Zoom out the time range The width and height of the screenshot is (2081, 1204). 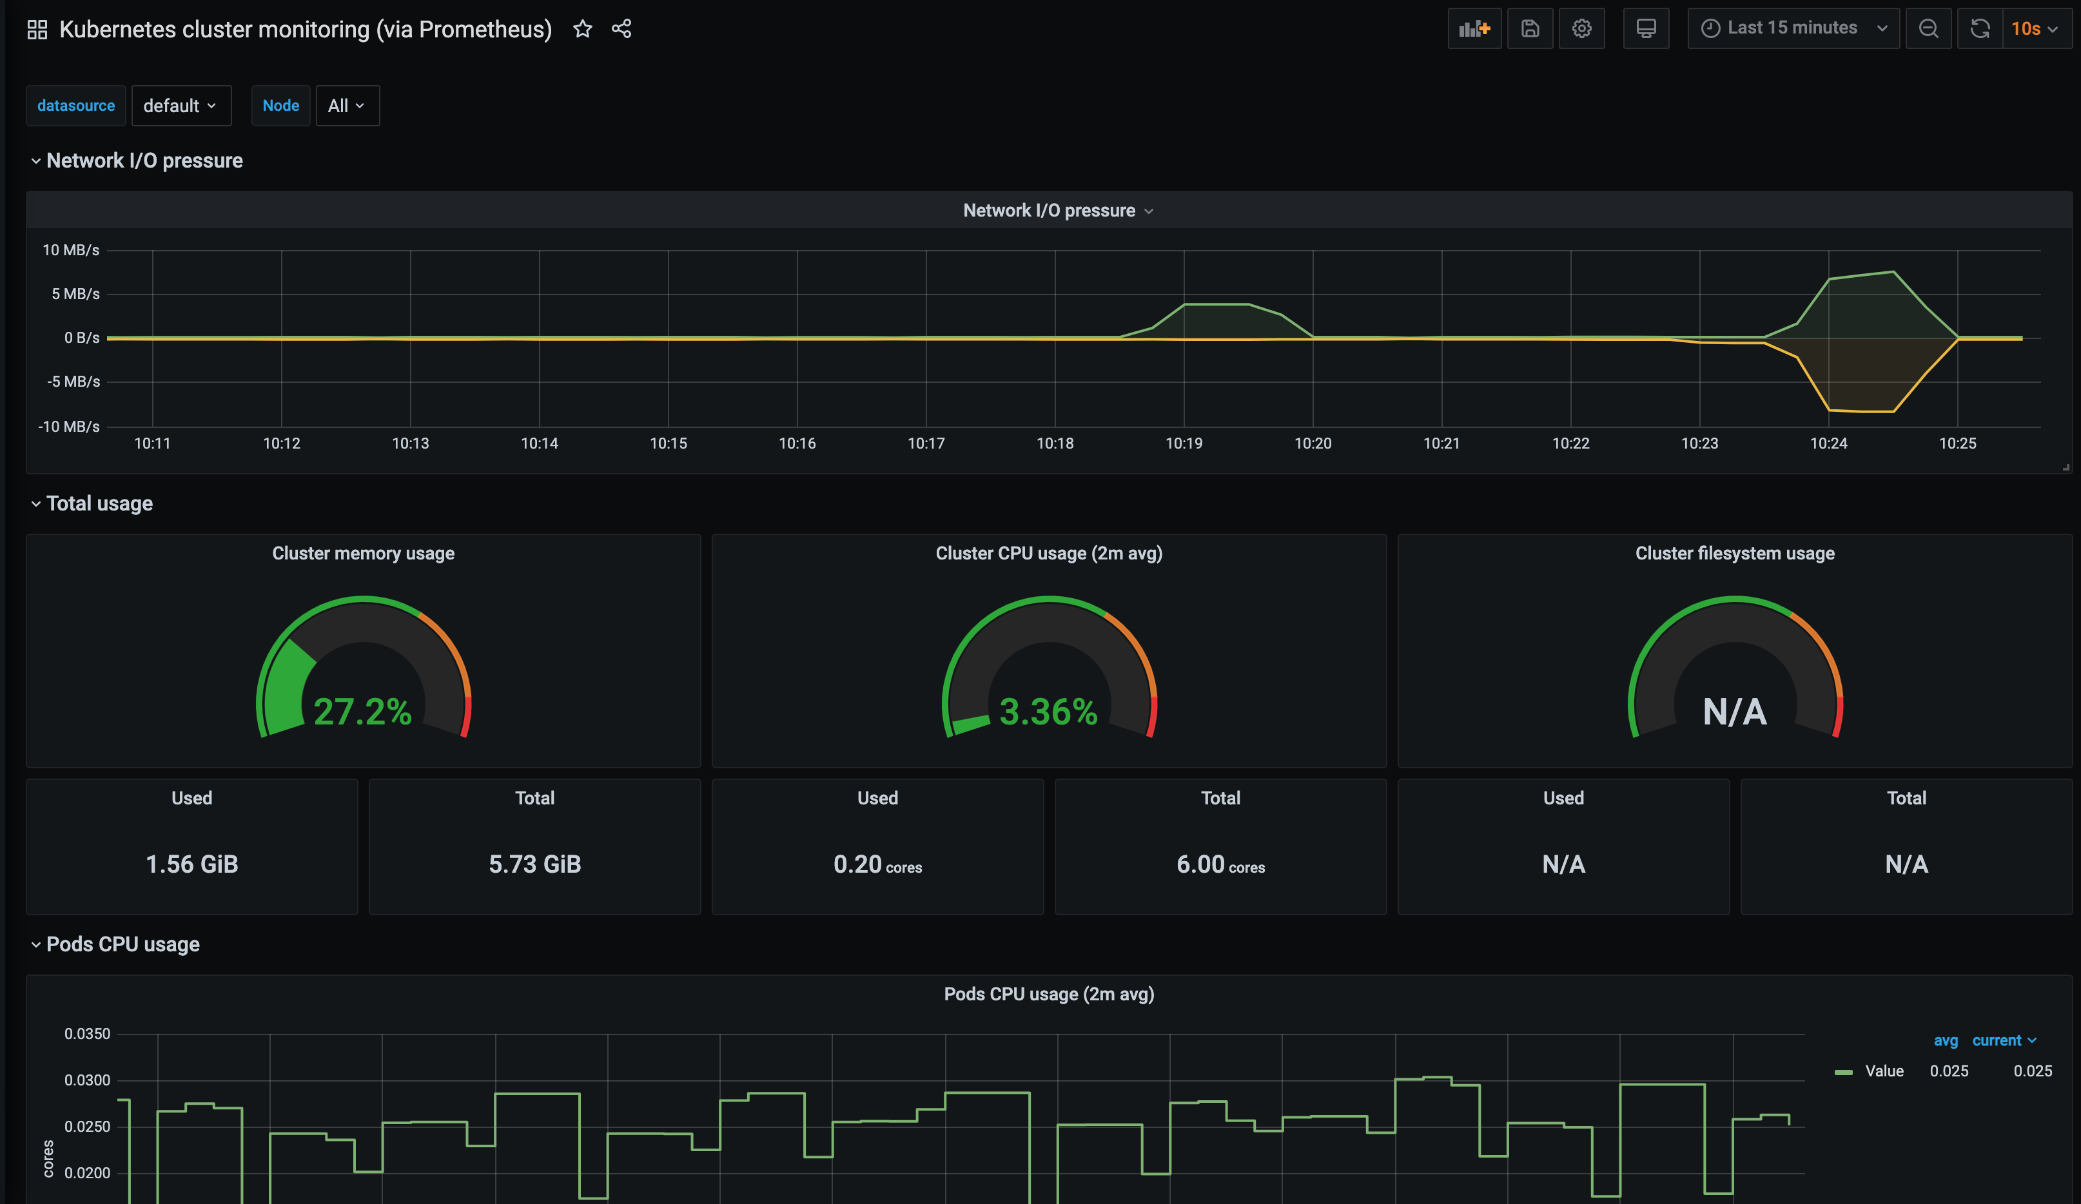(x=1928, y=29)
